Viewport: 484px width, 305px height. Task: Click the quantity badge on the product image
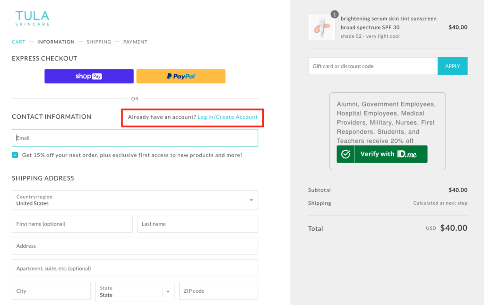click(335, 15)
